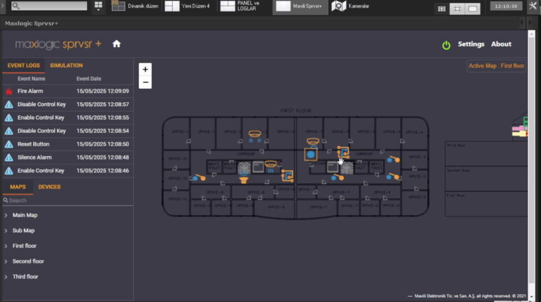Viewport: 541px width, 302px height.
Task: Select Third floor in the maps list
Action: click(x=25, y=277)
